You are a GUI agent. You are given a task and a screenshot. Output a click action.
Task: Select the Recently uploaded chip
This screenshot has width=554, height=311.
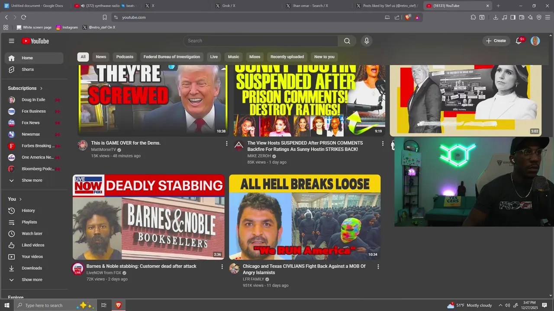click(x=287, y=57)
